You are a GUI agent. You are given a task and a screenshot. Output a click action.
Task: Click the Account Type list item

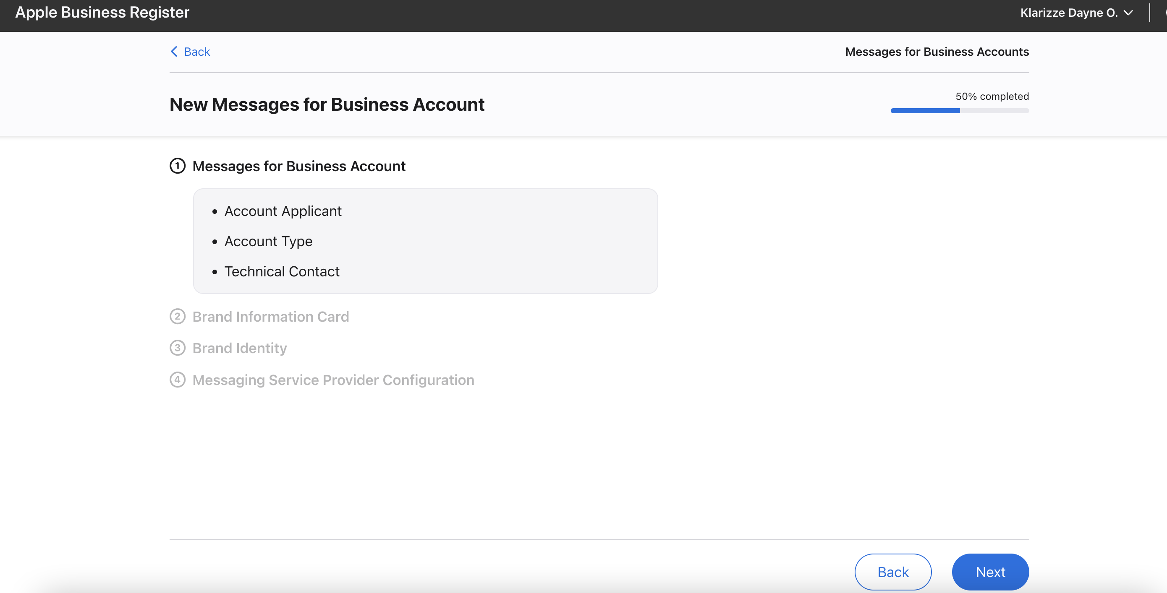269,241
